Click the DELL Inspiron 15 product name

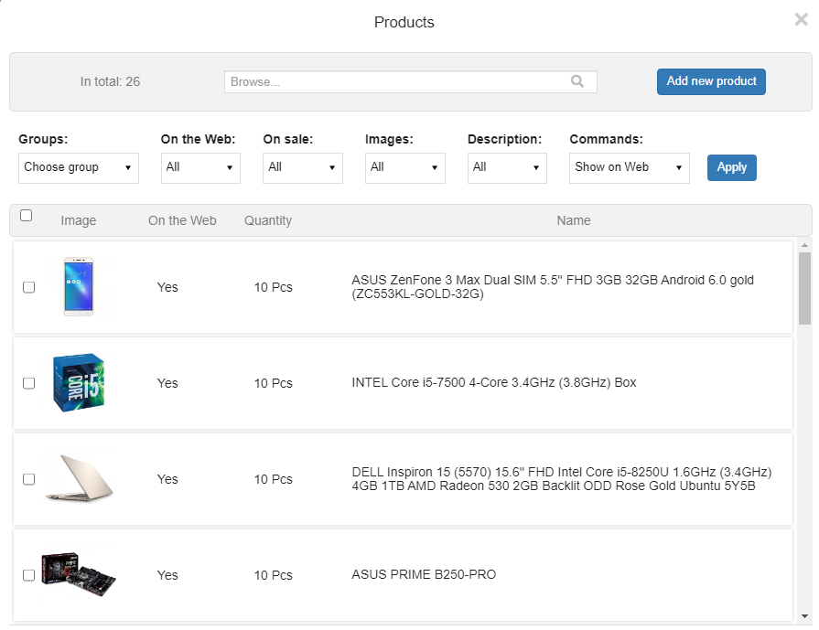point(562,478)
